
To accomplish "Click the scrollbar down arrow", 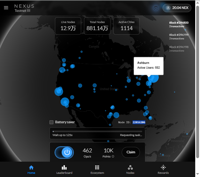I will pyautogui.click(x=197, y=174).
